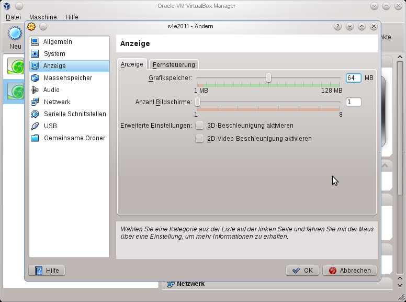Confirm settings with OK button
Viewport: 406px width, 302px height.
click(302, 271)
